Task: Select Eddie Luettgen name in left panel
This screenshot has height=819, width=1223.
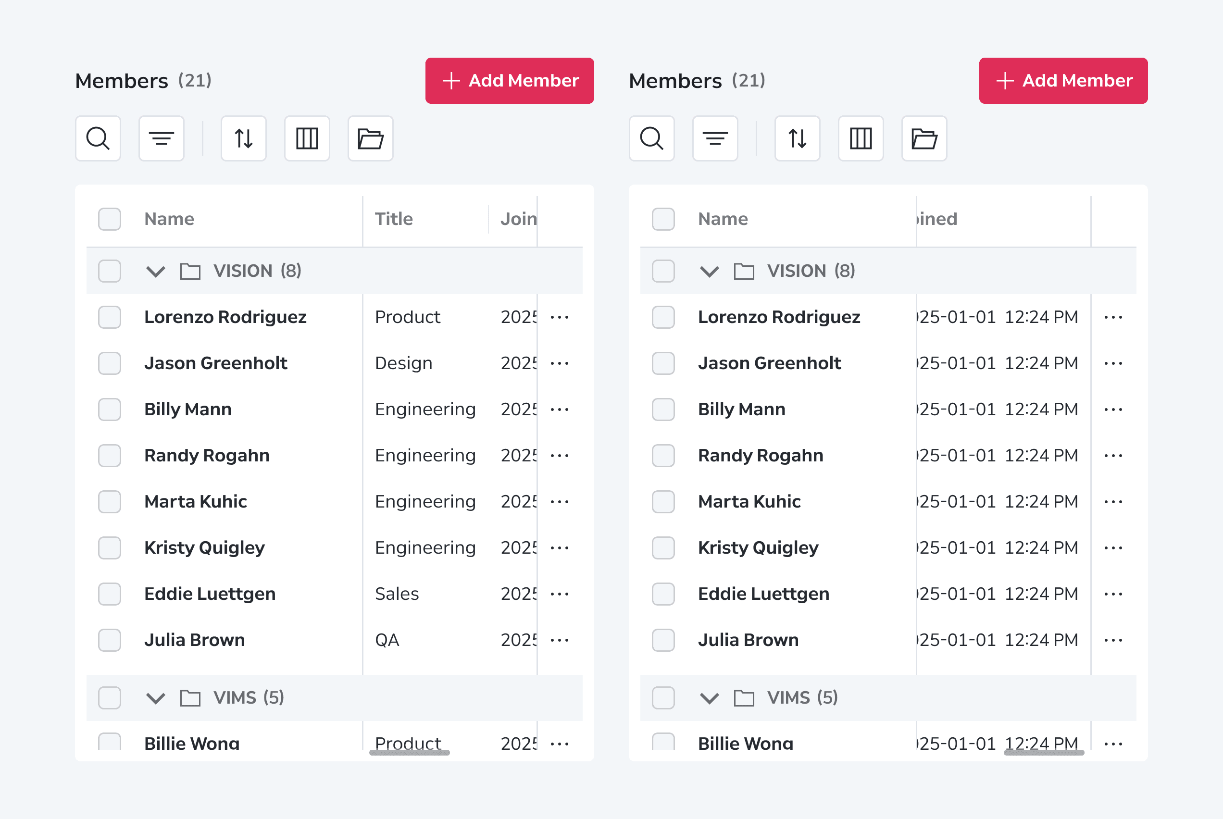Action: click(210, 594)
